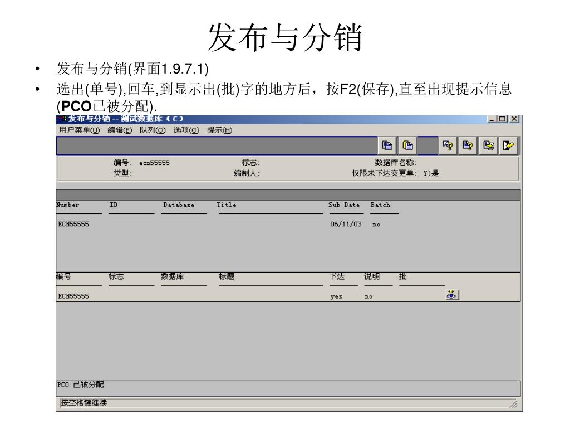Click the document help question-mark icon
The image size is (570, 428).
[468, 145]
